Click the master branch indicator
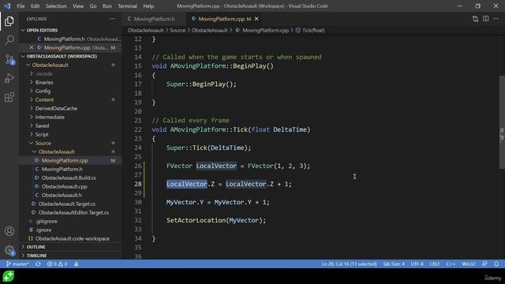Viewport: 505px width, 284px height. coord(17,263)
